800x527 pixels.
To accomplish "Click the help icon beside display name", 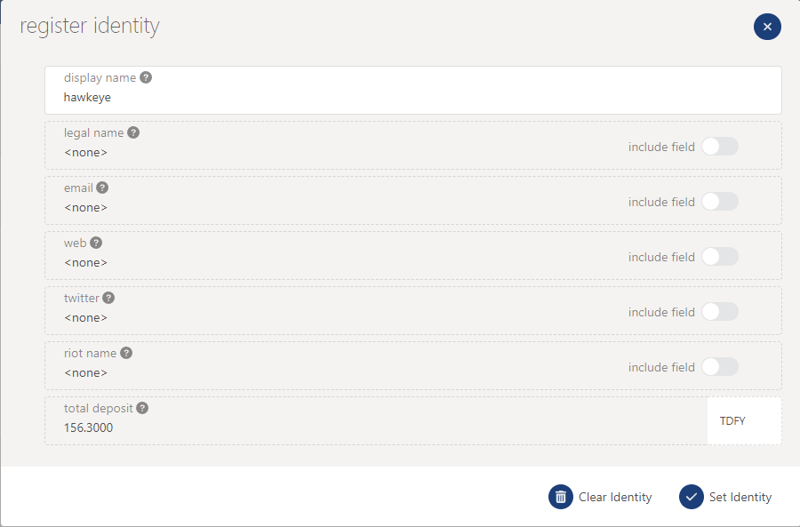I will pos(146,77).
